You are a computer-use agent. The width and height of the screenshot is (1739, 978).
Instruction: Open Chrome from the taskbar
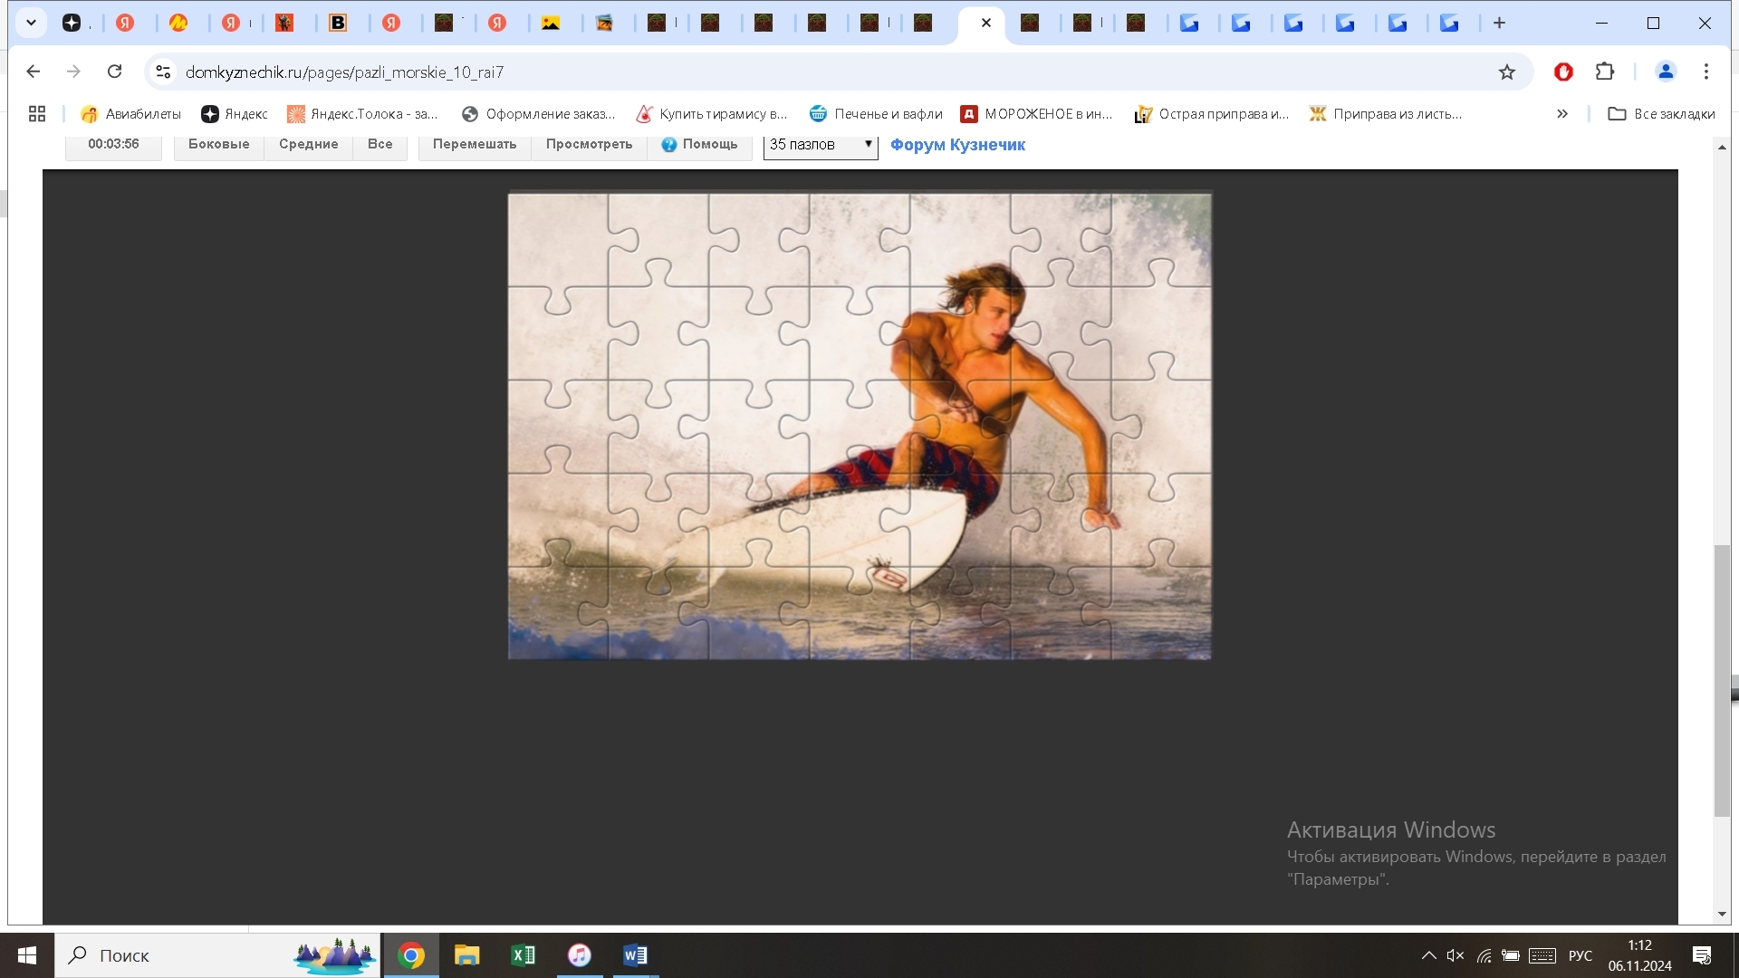coord(411,955)
